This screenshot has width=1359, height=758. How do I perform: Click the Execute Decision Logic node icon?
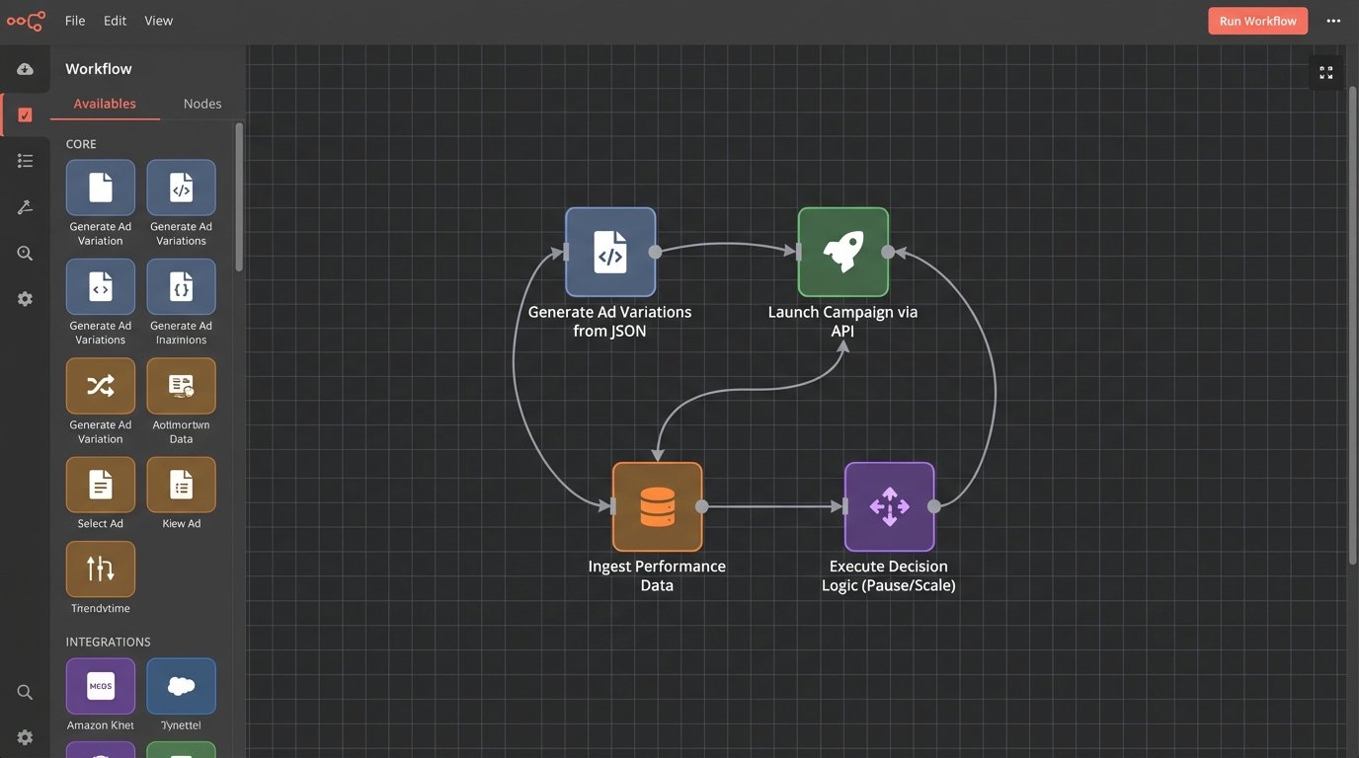point(888,506)
